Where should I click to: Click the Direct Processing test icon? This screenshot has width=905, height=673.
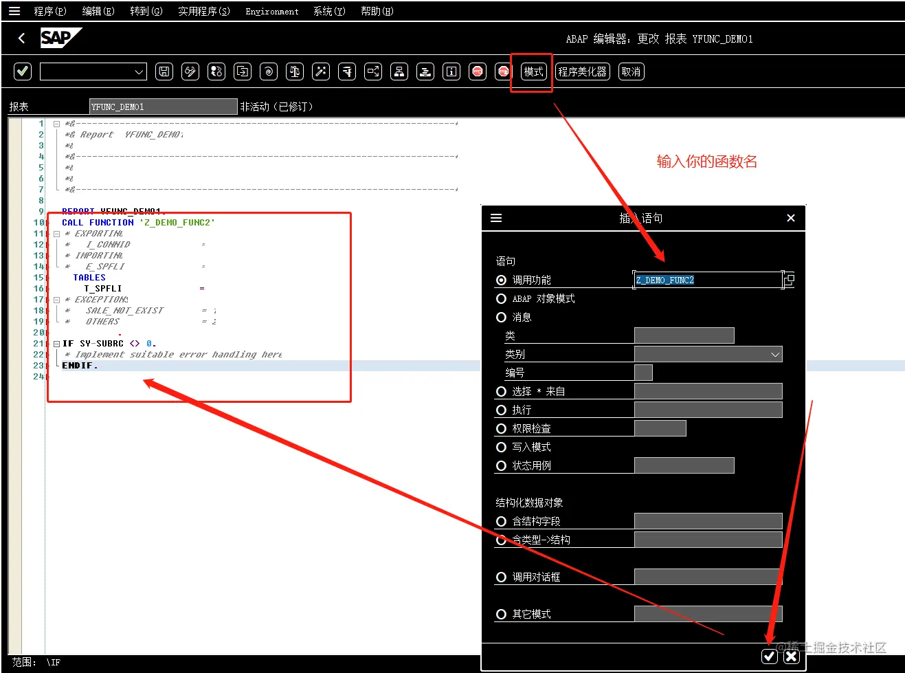(x=347, y=71)
